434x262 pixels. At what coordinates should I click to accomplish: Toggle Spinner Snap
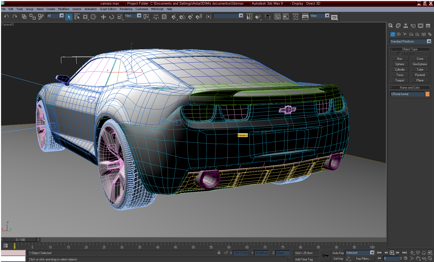199,17
